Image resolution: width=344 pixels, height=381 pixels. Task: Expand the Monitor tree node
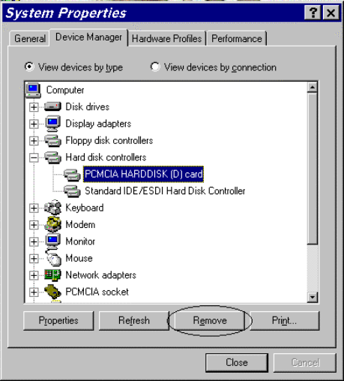34,241
